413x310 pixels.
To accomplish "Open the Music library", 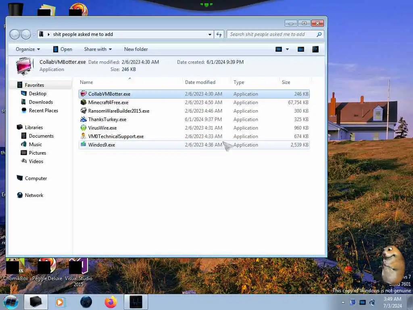I will [35, 144].
